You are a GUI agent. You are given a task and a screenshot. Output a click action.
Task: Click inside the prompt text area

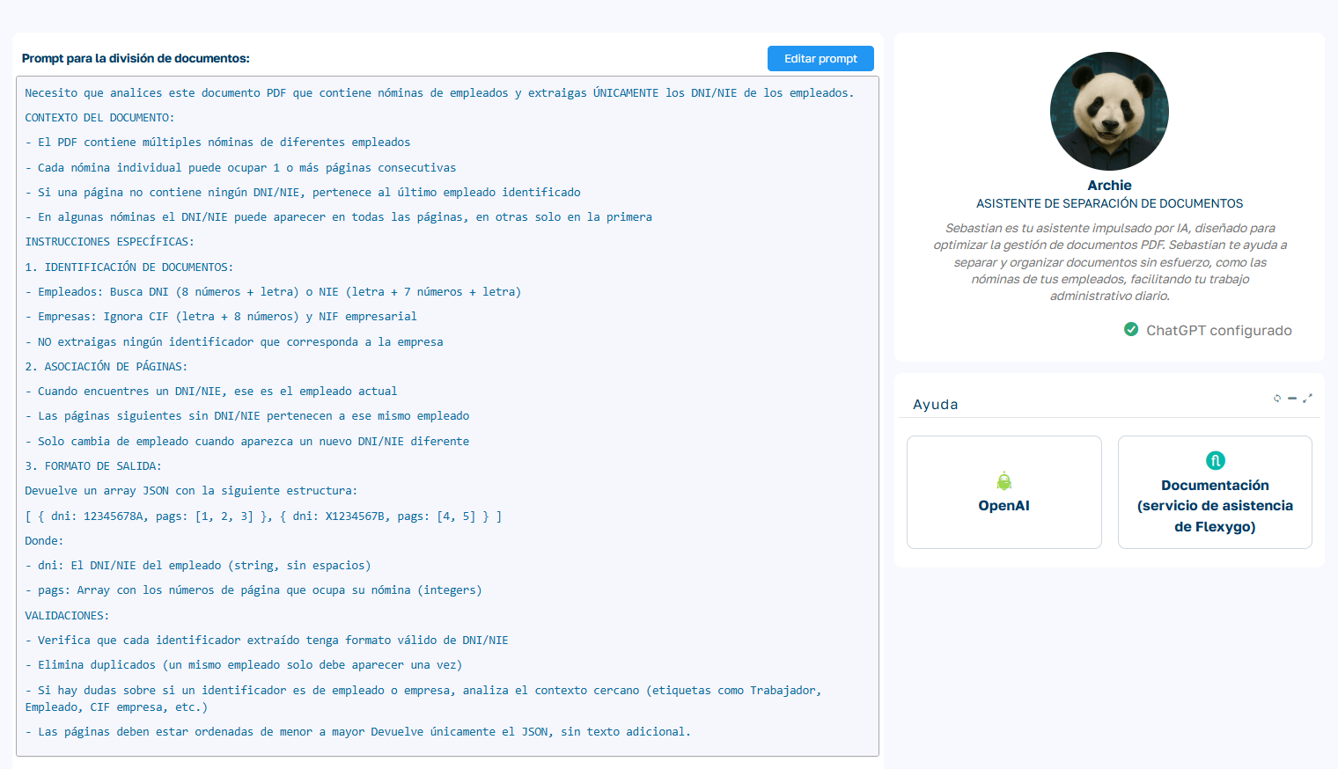pyautogui.click(x=447, y=416)
